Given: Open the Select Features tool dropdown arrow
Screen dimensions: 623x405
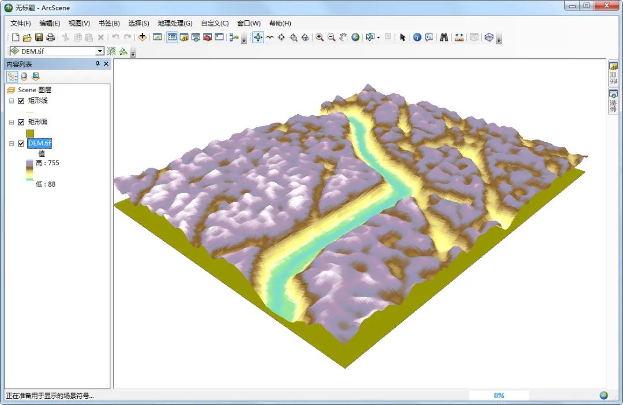Looking at the screenshot, I should [378, 37].
